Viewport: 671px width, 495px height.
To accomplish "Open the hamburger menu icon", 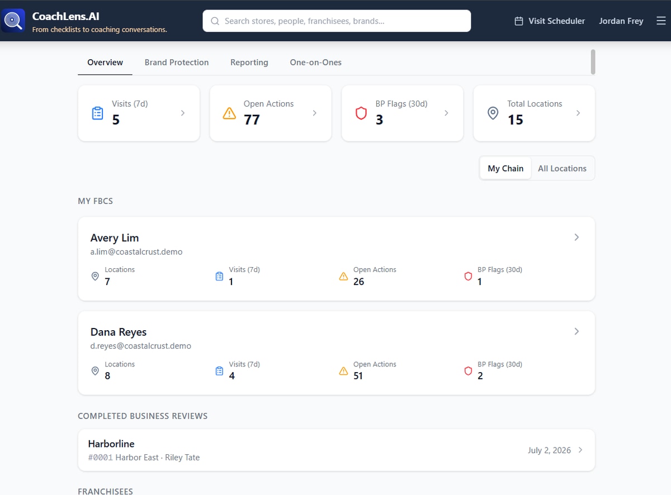I will (661, 21).
